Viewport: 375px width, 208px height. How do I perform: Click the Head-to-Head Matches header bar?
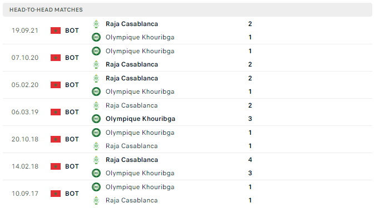point(187,10)
